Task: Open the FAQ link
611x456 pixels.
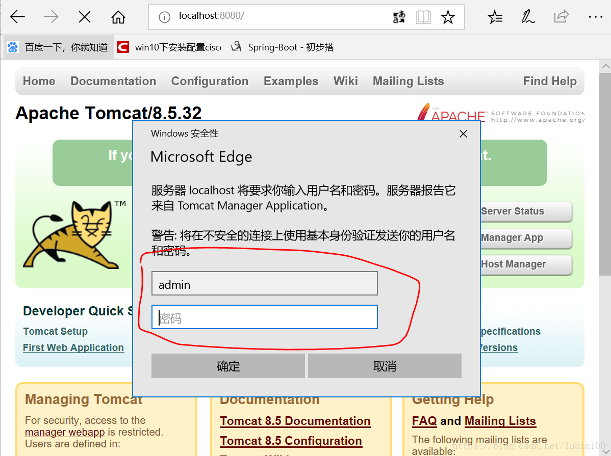Action: coord(424,421)
